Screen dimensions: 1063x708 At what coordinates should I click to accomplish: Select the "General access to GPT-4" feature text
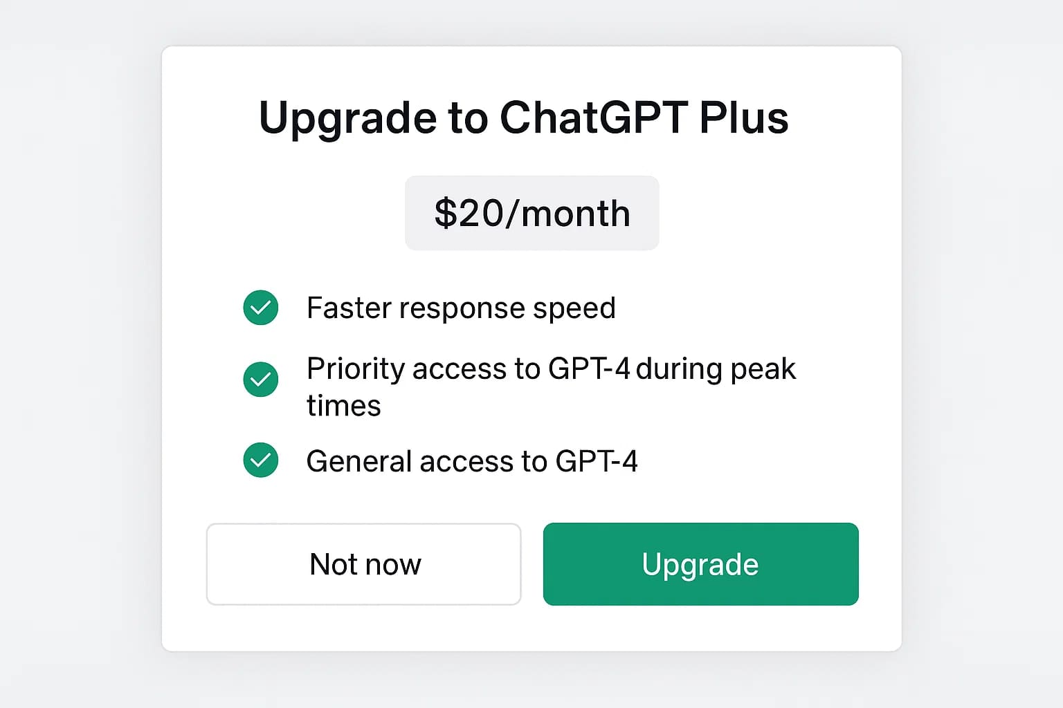tap(472, 461)
